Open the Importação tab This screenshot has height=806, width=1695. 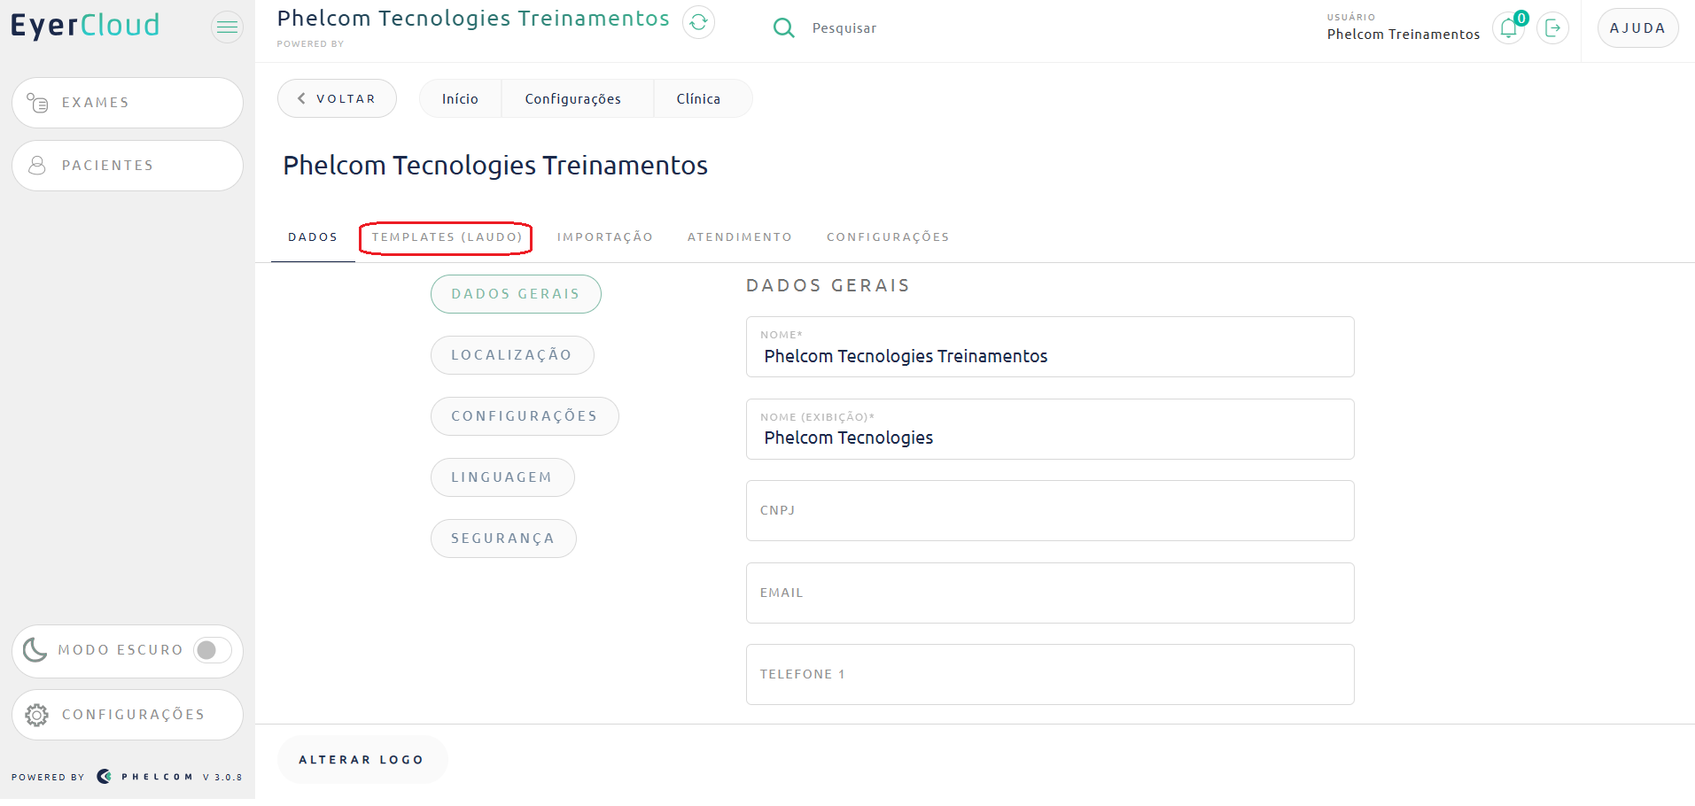coord(604,237)
